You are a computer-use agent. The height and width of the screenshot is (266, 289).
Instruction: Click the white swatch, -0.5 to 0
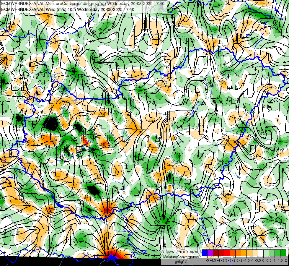(x=261, y=253)
